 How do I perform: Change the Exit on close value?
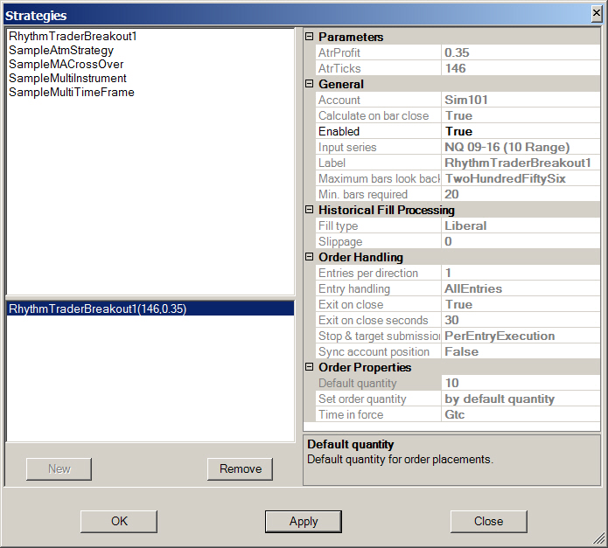521,304
